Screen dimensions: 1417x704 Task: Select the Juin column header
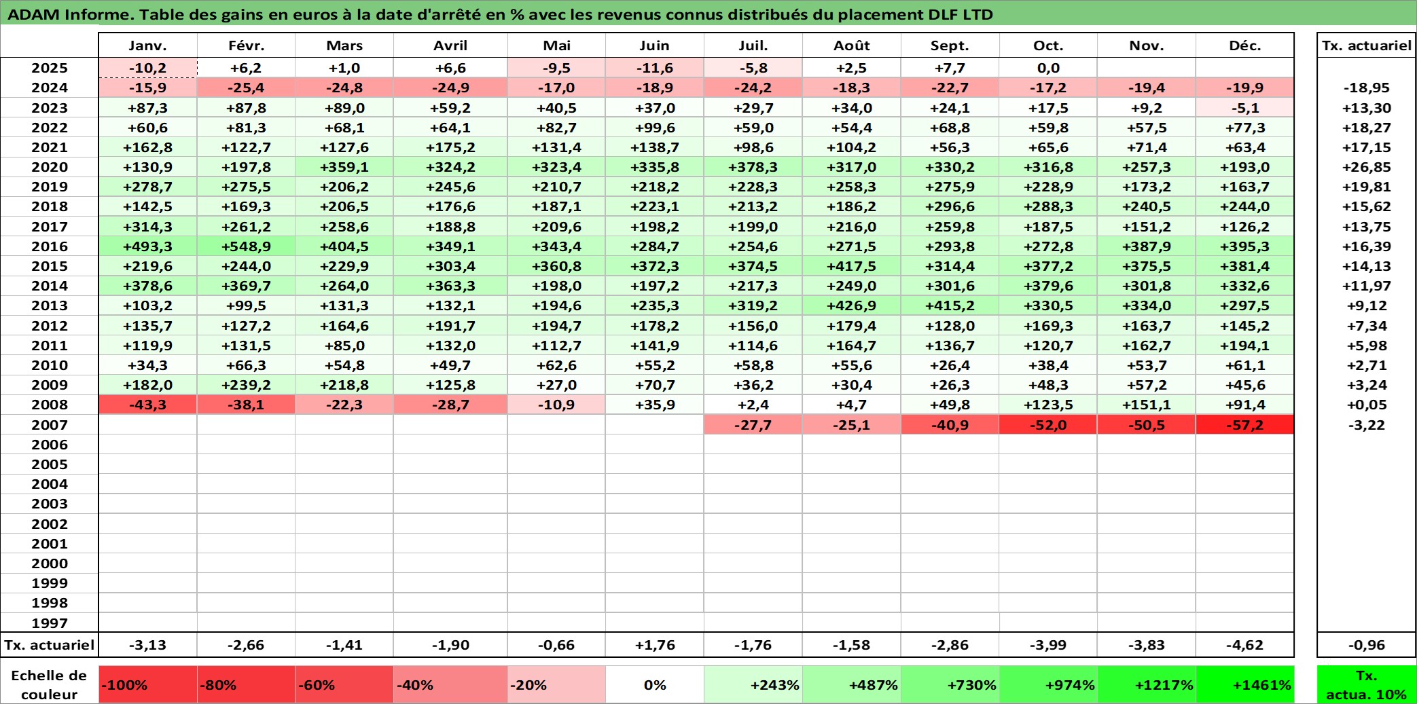click(654, 45)
